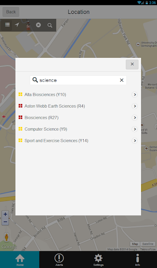Zoom in with the plus control
This screenshot has height=268, width=157.
click(5, 214)
